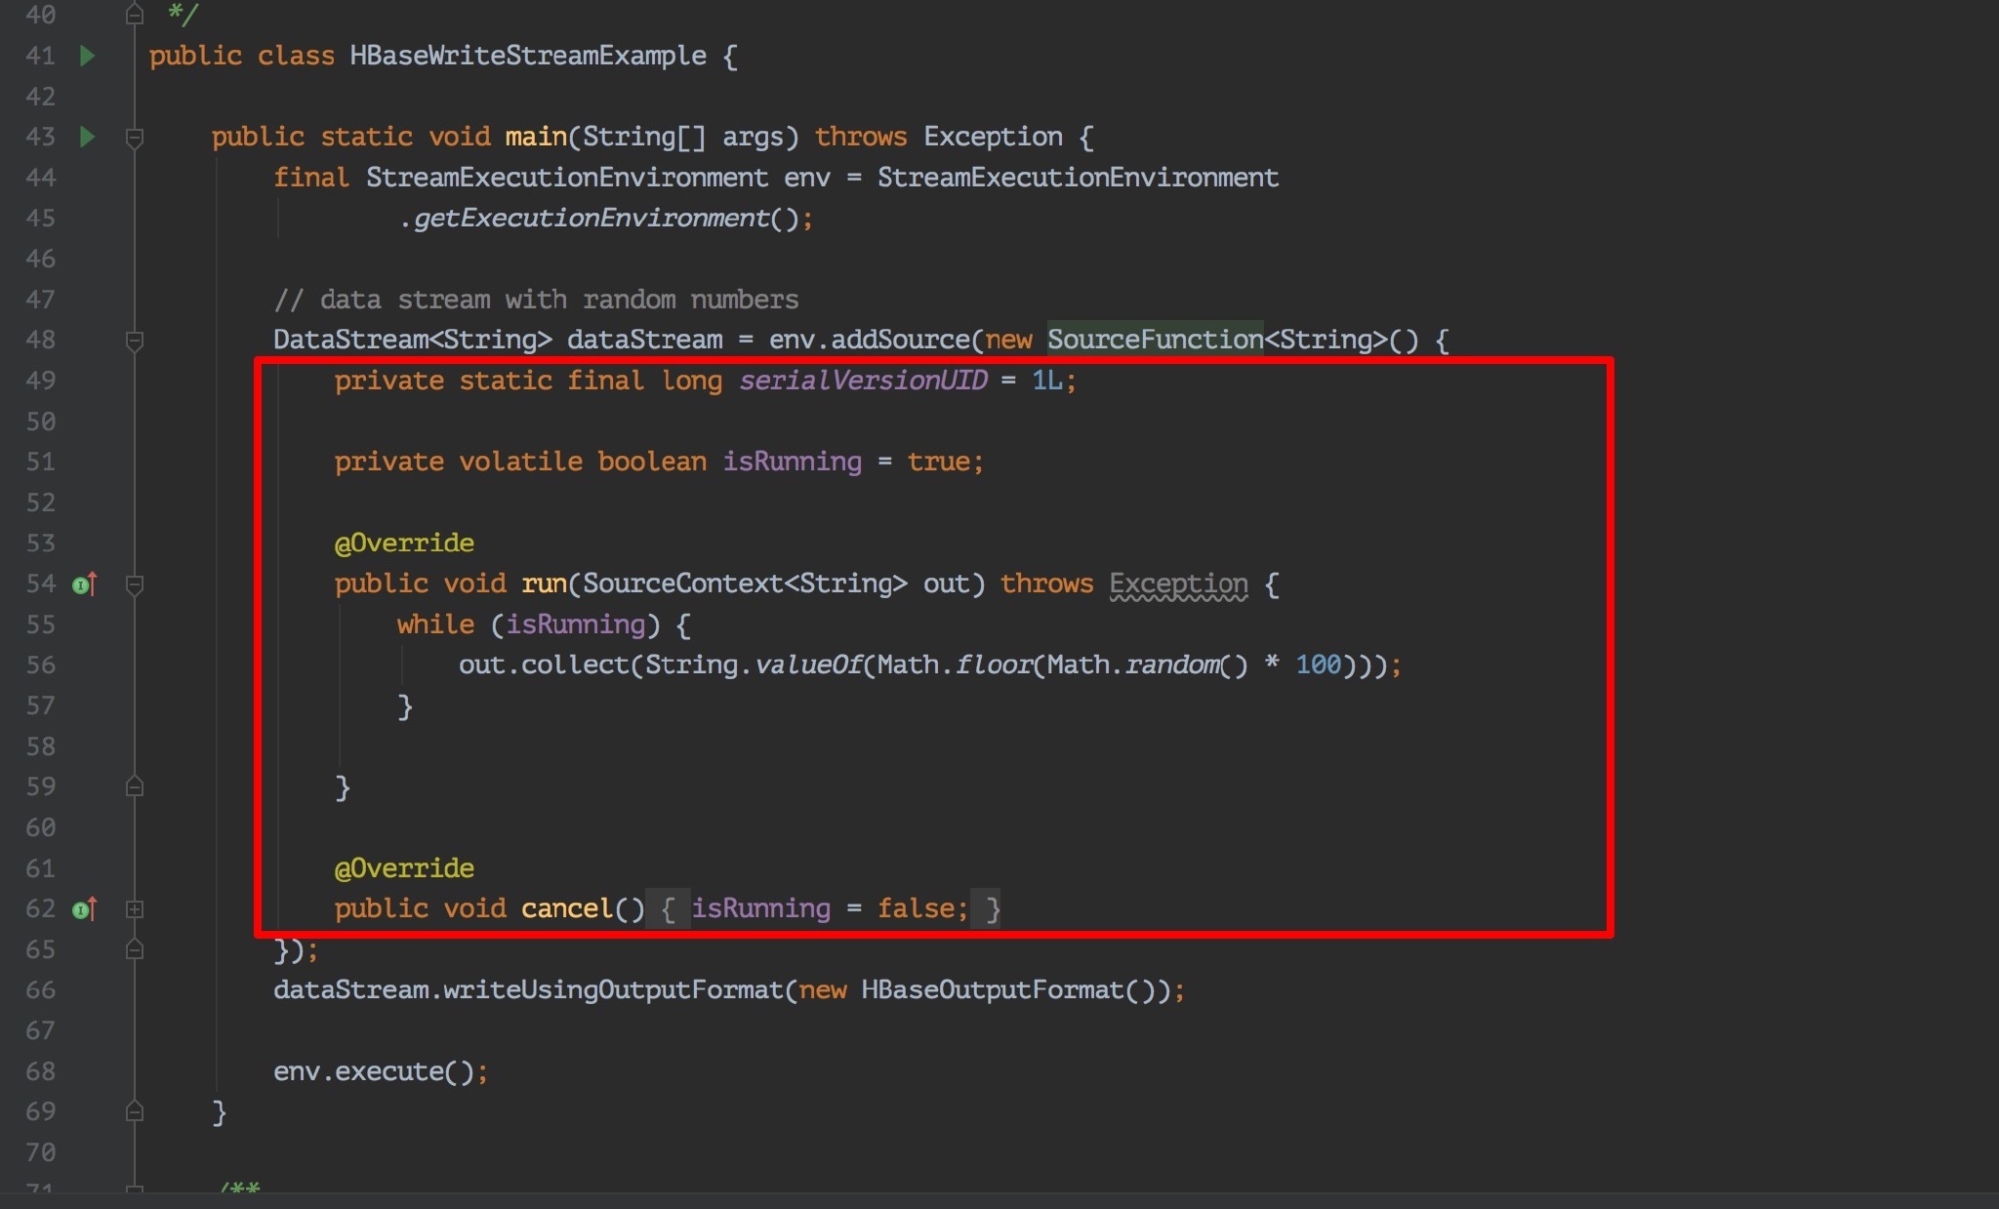This screenshot has height=1209, width=1999.
Task: Click line number 48 in gutter
Action: click(40, 340)
